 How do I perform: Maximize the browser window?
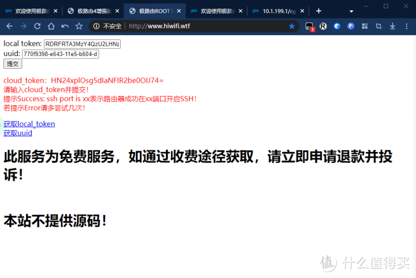(386, 6)
